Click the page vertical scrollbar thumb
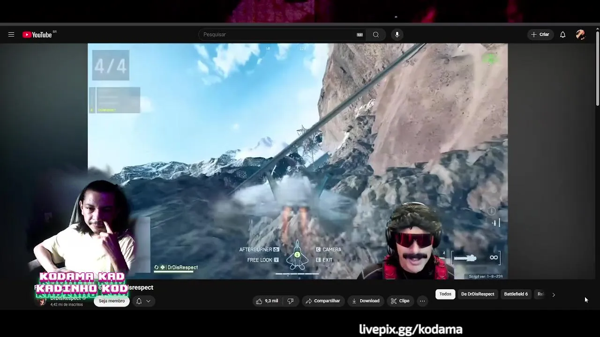Screen dimensions: 600x337 click(597, 68)
